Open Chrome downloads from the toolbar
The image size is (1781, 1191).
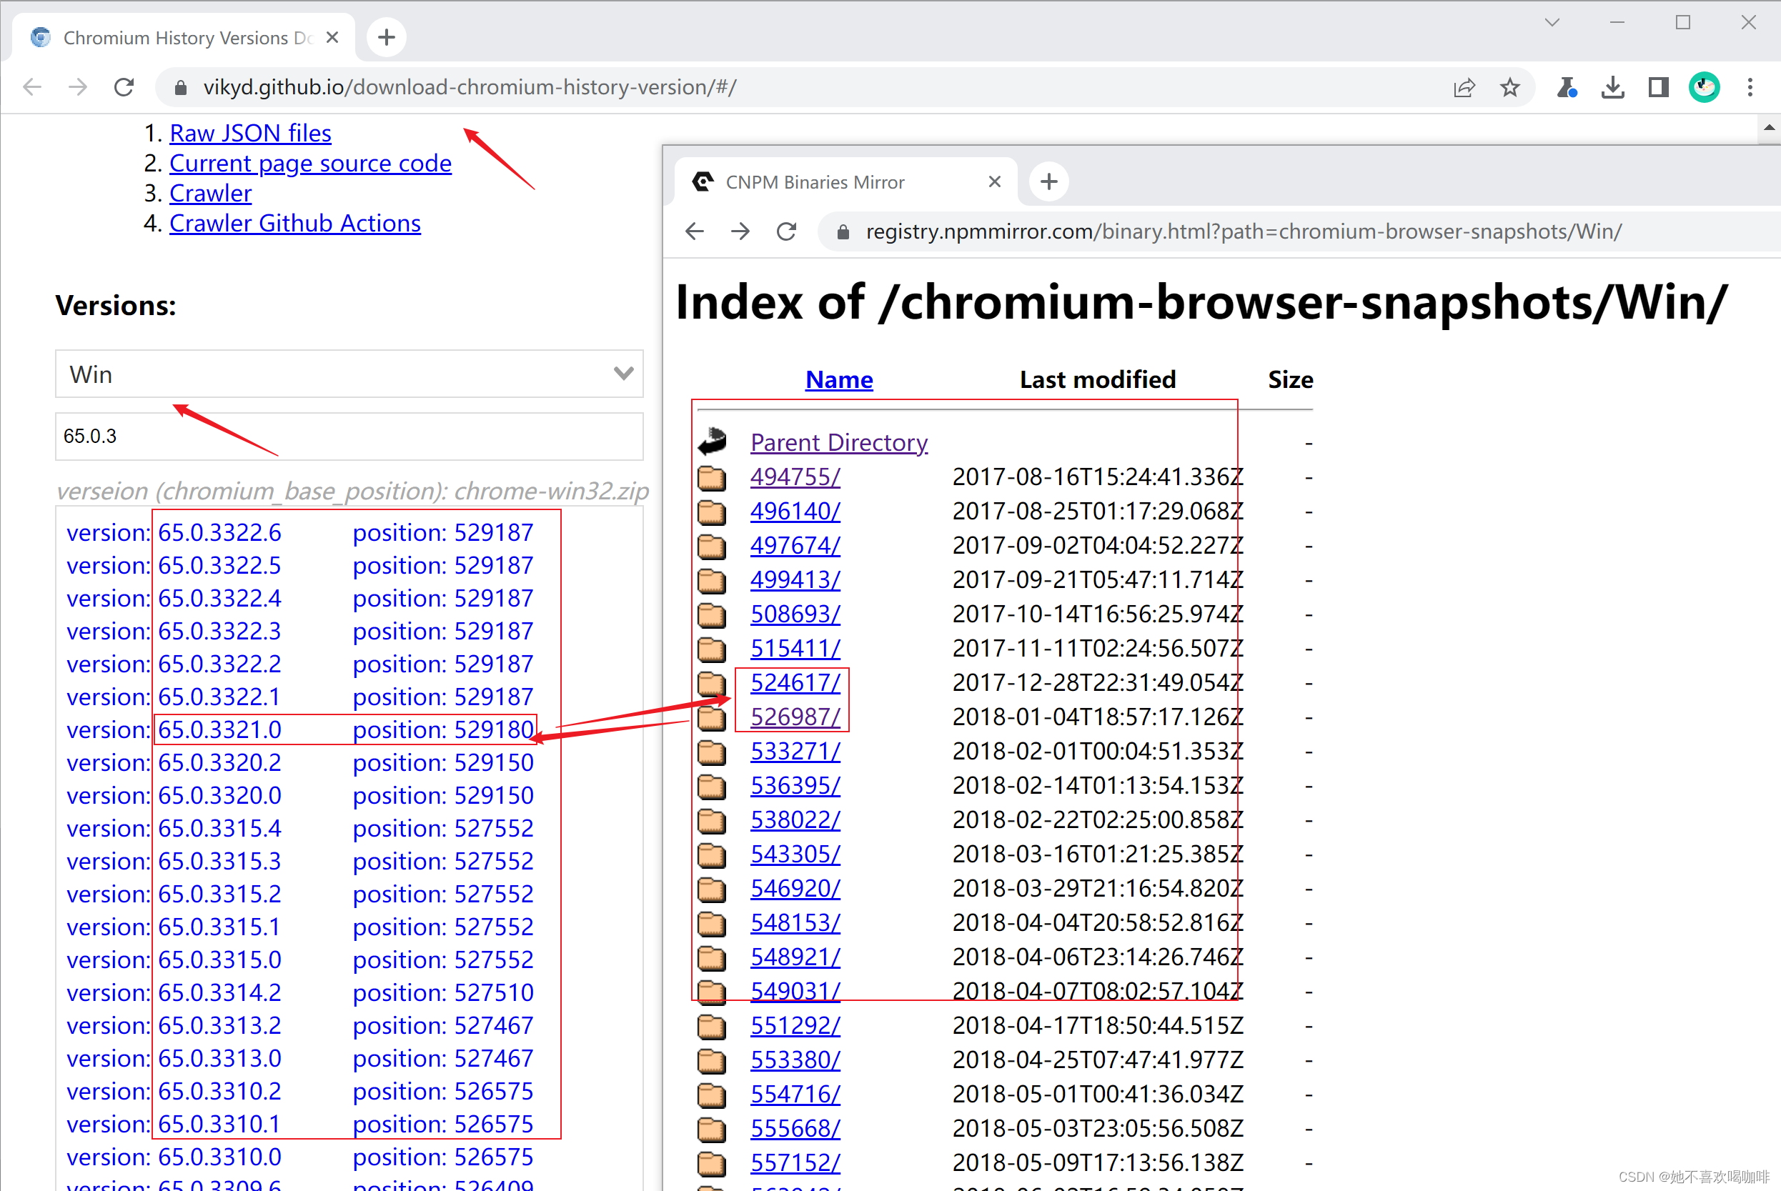pos(1612,86)
